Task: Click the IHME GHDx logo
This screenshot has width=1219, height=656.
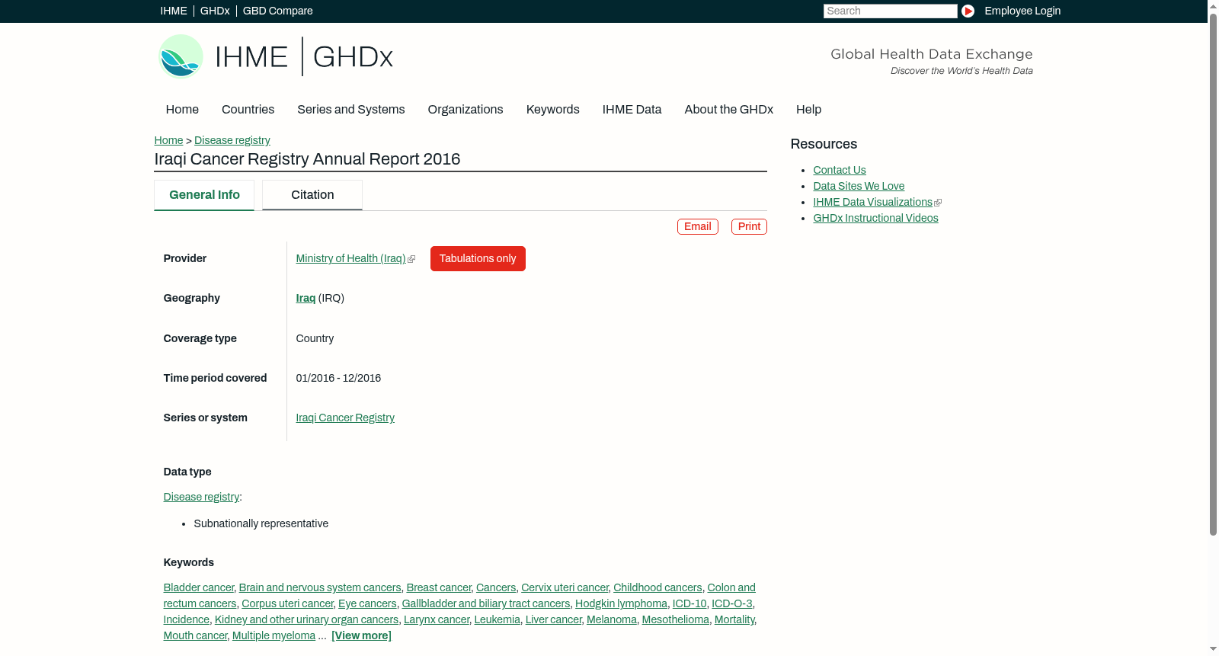Action: [x=275, y=56]
